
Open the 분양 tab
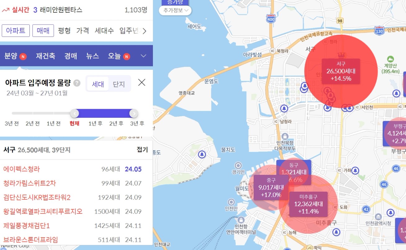11,56
